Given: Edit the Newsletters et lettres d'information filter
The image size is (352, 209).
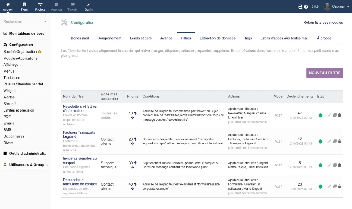Looking at the screenshot, I should [x=329, y=115].
